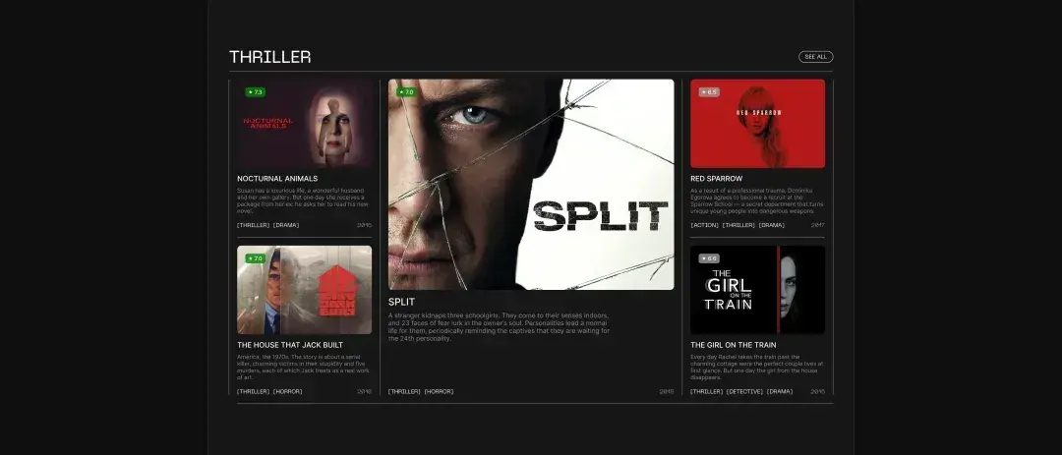
Task: Open the Split movie poster
Action: pyautogui.click(x=531, y=184)
